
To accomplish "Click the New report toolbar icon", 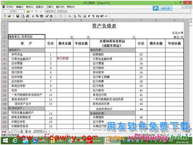I will [5, 16].
